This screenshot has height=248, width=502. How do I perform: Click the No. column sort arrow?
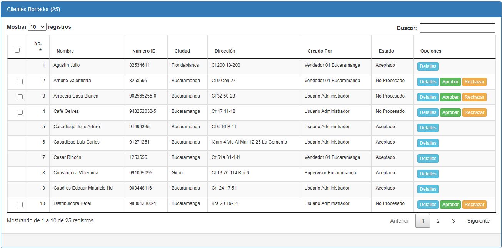(x=40, y=50)
